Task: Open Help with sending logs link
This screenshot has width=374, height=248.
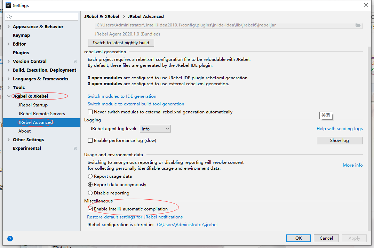Action: 340,129
